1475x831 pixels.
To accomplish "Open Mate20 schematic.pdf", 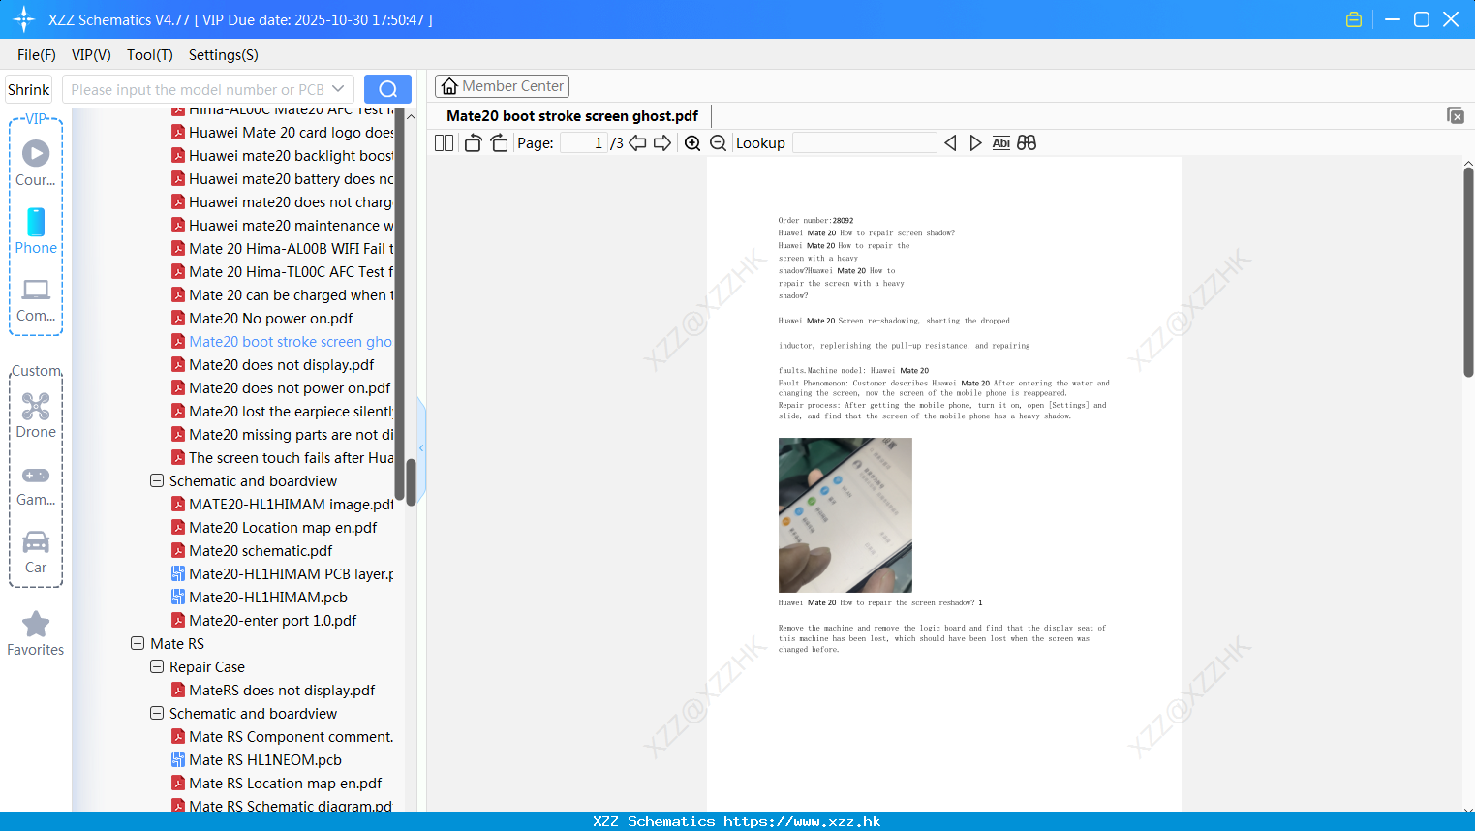I will pyautogui.click(x=261, y=550).
